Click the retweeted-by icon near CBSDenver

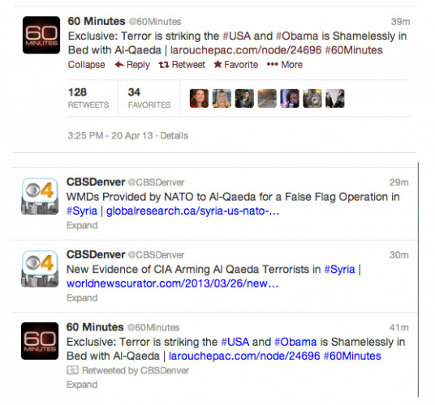[x=72, y=370]
